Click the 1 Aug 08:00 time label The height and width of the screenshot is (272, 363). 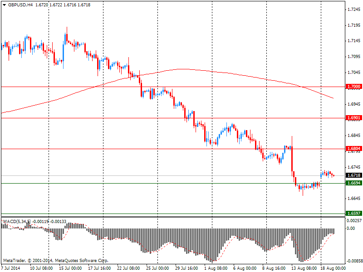[x=216, y=268]
